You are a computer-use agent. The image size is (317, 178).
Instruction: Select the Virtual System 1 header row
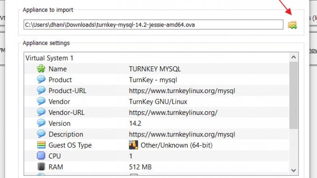(157, 58)
